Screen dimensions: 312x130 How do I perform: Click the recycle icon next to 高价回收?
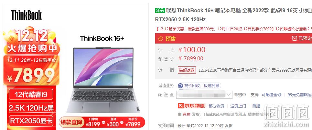coord(180,86)
